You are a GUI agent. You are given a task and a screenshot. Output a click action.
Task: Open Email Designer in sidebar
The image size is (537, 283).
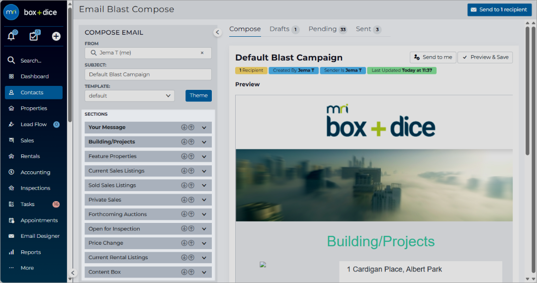click(34, 236)
